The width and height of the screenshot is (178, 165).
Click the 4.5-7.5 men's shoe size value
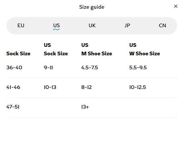90,68
